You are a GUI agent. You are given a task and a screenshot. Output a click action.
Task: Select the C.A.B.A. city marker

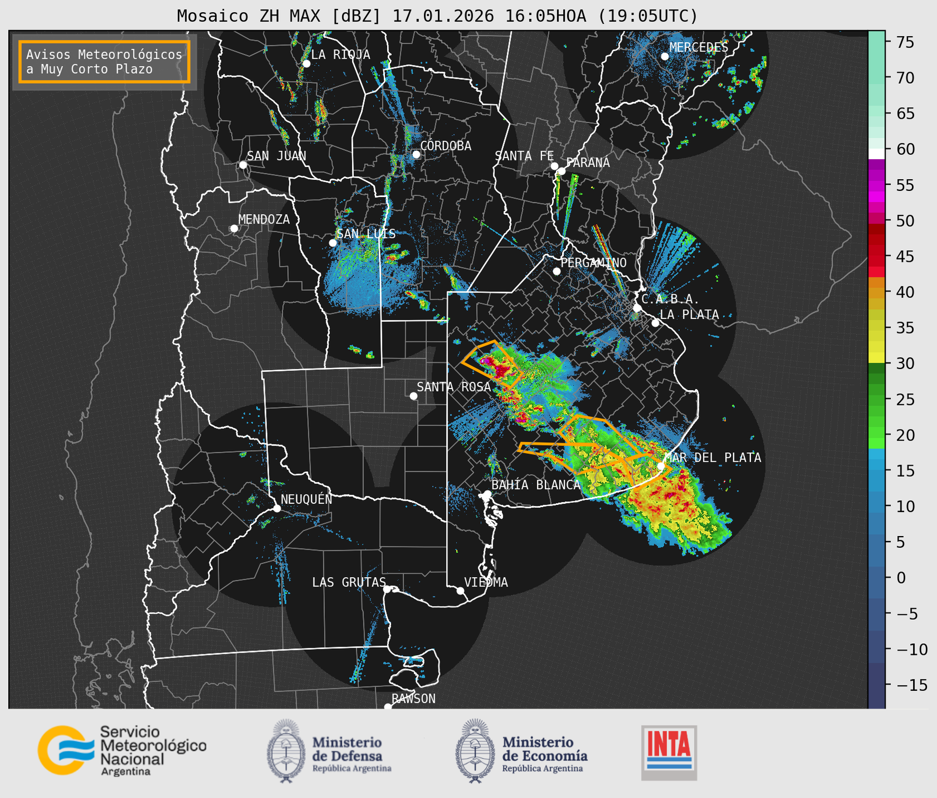point(638,308)
